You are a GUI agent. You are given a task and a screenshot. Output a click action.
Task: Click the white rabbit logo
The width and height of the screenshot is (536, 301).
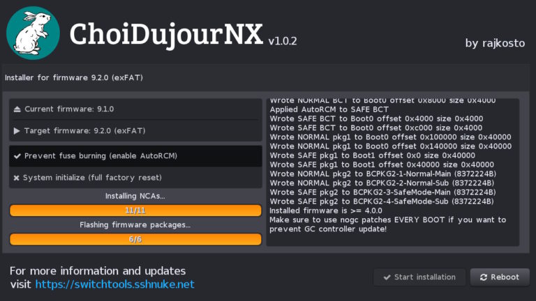(x=32, y=31)
